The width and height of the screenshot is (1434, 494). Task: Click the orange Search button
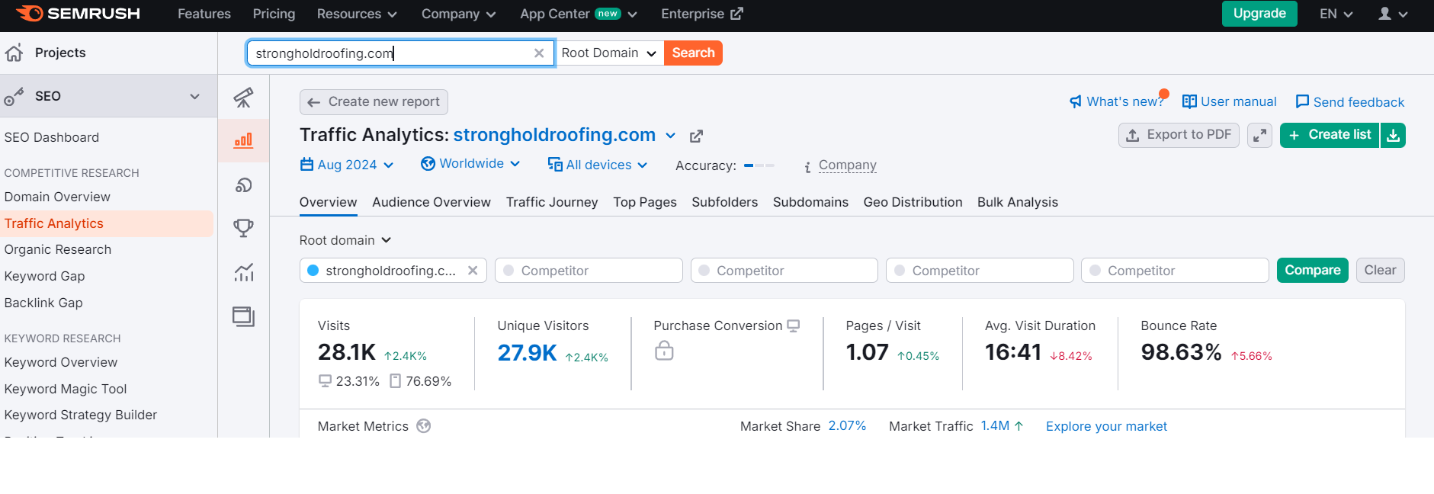[693, 53]
